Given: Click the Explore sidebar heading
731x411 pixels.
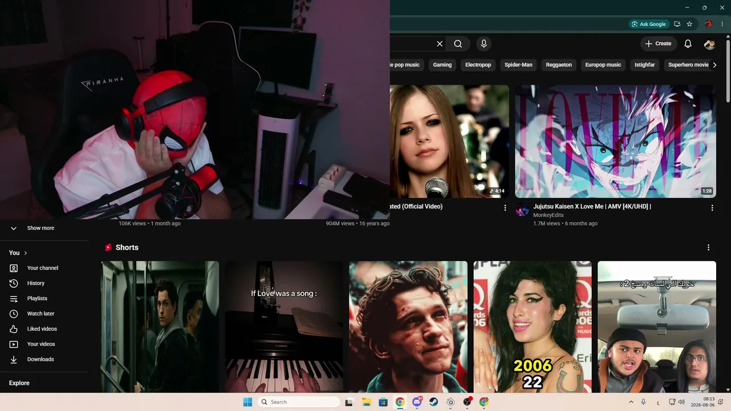Looking at the screenshot, I should coord(19,383).
